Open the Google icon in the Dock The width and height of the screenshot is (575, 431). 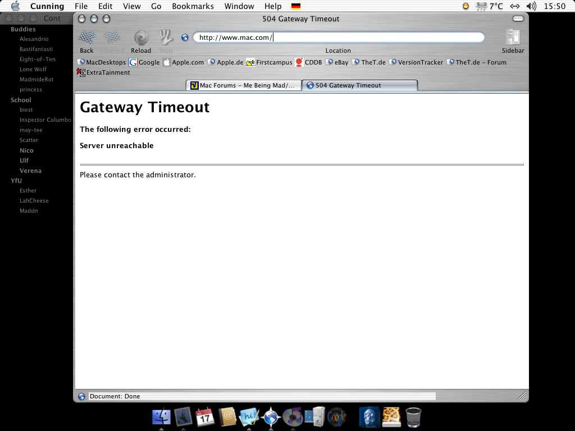(x=337, y=417)
